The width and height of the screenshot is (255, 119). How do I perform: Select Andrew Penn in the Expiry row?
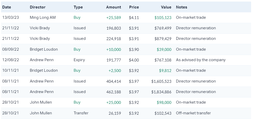tap(42, 60)
